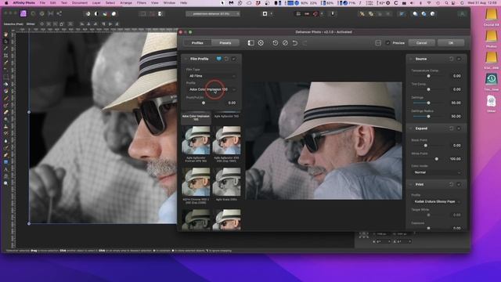Click the Liquify persona icon in Affinity toolbar
This screenshot has width=501, height=282.
pos(33,14)
